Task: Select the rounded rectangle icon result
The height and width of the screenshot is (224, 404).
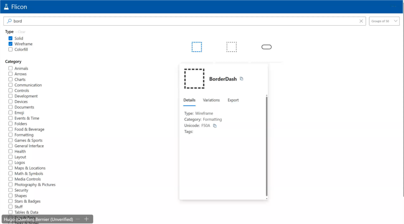Action: [x=267, y=47]
